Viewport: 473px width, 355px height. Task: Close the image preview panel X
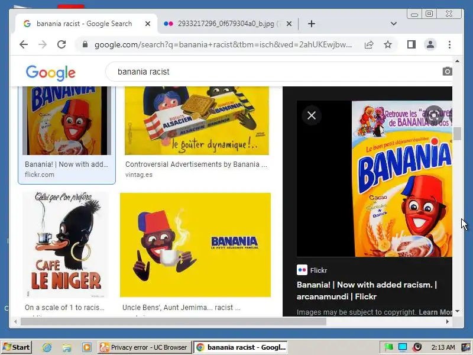point(312,115)
